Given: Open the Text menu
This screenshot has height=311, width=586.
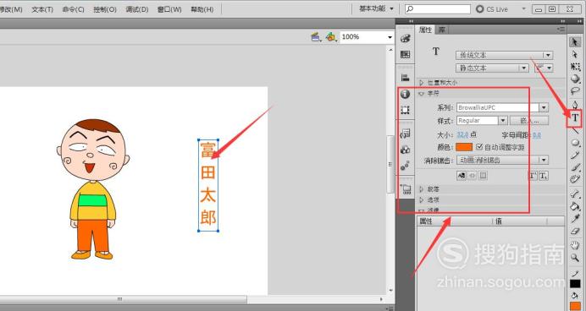Looking at the screenshot, I should pos(42,9).
